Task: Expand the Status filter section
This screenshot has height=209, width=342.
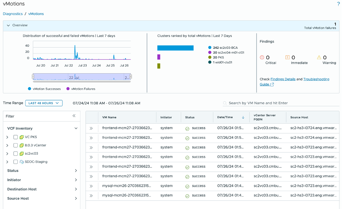Action: click(76, 171)
